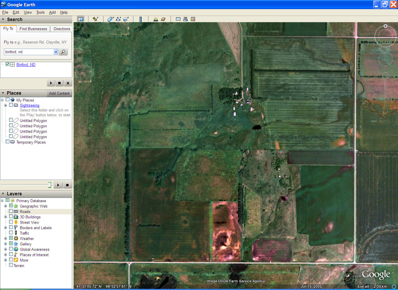
Task: Enable the Terrain layer checkbox
Action: click(x=11, y=265)
